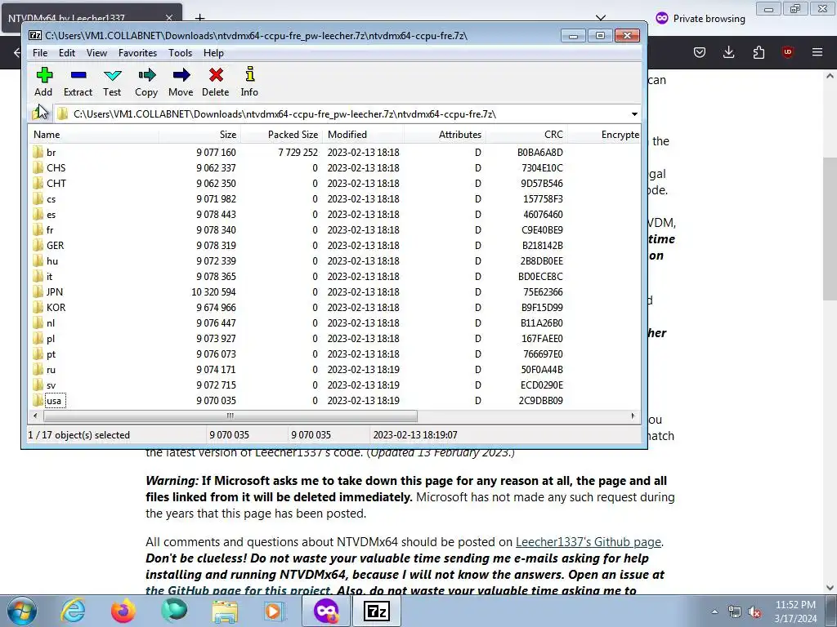Click the horizontal scrollbar thumb in 7-Zip
Image resolution: width=837 pixels, height=627 pixels.
click(x=230, y=416)
